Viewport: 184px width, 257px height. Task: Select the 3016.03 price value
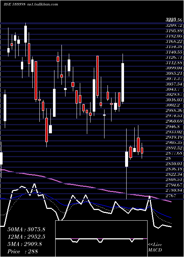tap(174, 100)
